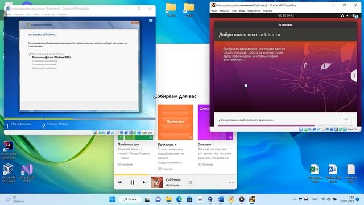Switch the ENG input language indicator
Image resolution: width=364 pixels, height=205 pixels.
pos(314,199)
